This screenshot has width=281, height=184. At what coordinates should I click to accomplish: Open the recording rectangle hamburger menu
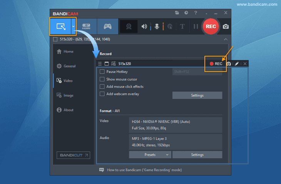coord(100,64)
